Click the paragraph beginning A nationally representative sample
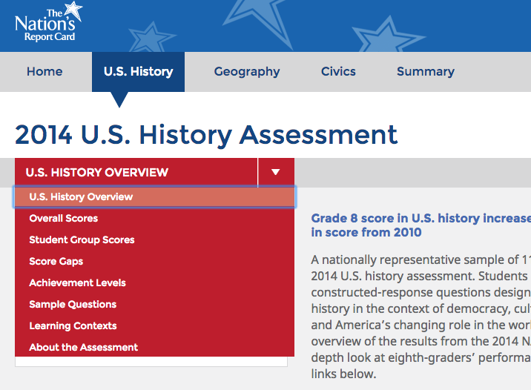 point(421,317)
